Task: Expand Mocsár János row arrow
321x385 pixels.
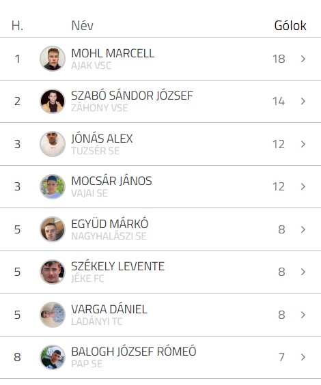Action: (303, 186)
